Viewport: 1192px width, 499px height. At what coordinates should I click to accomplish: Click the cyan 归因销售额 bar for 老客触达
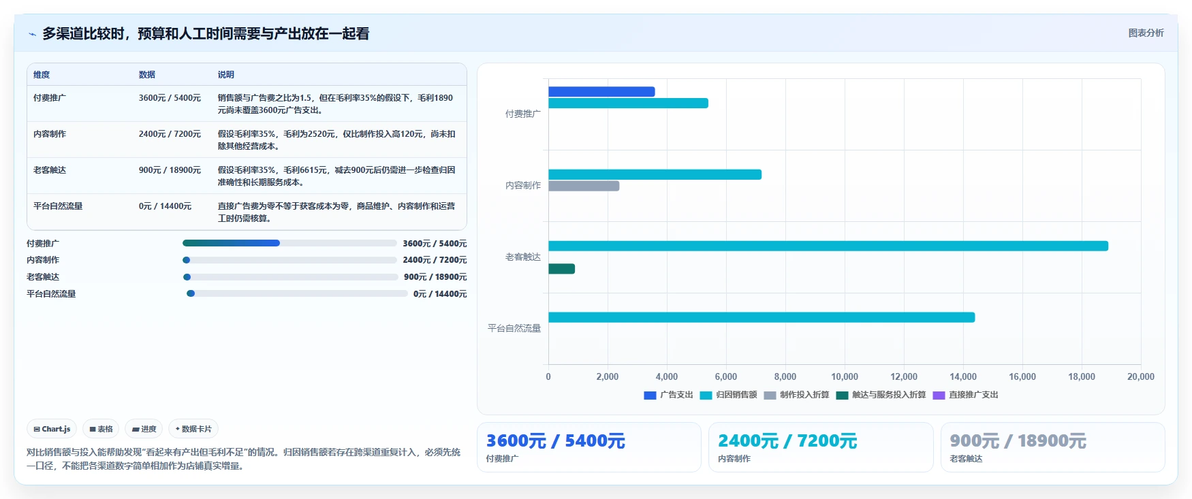coord(828,246)
